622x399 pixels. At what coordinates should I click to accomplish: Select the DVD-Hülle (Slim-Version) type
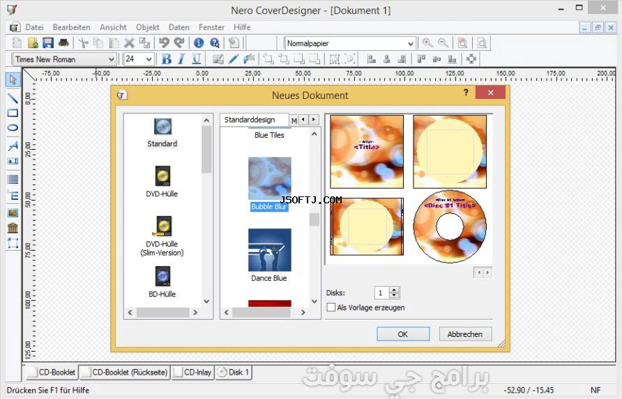click(x=162, y=236)
